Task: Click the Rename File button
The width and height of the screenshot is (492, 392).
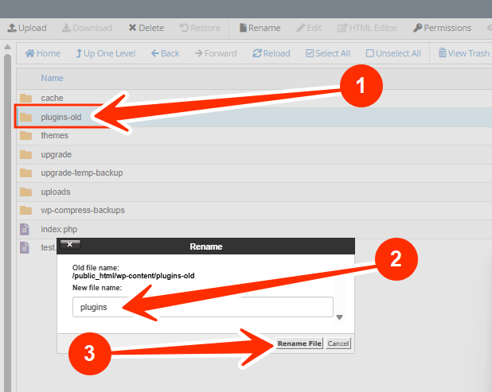Action: coord(299,343)
